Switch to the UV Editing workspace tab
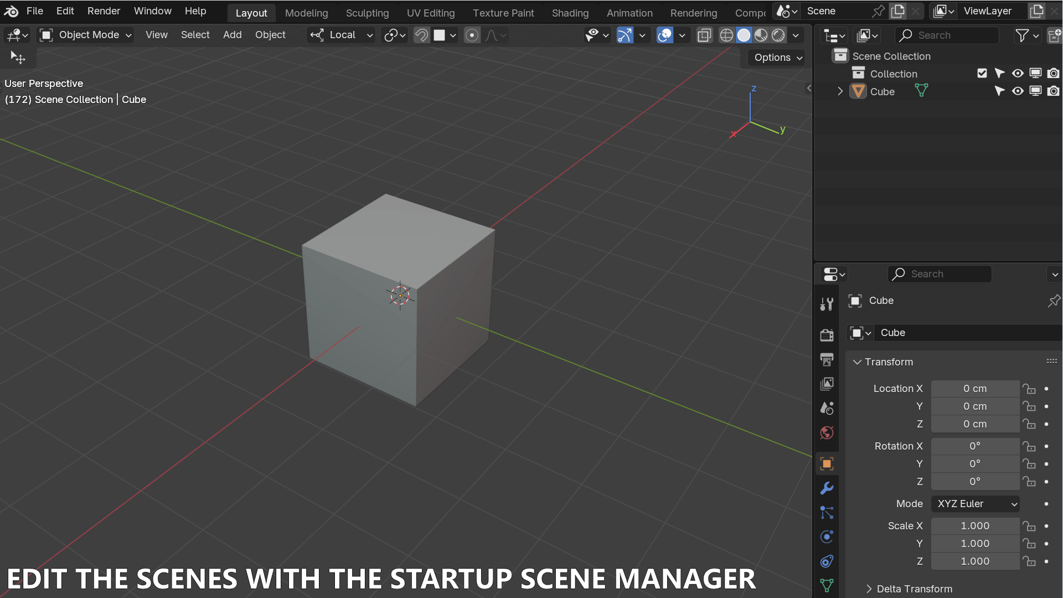Viewport: 1063px width, 598px height. (x=431, y=13)
